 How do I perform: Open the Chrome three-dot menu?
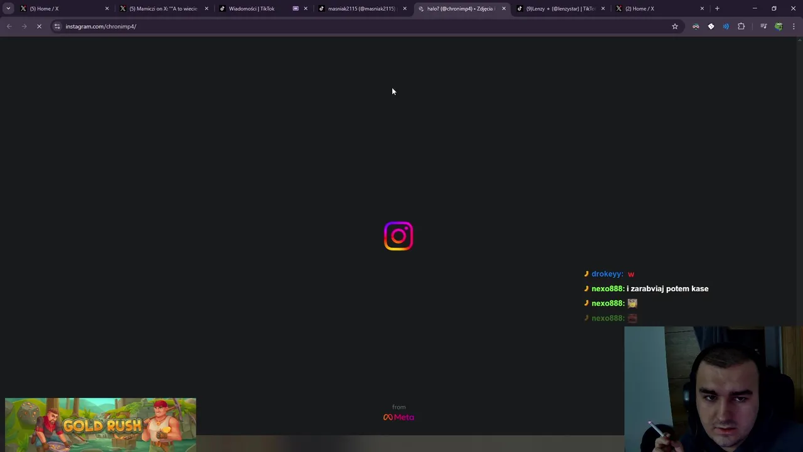coord(794,26)
